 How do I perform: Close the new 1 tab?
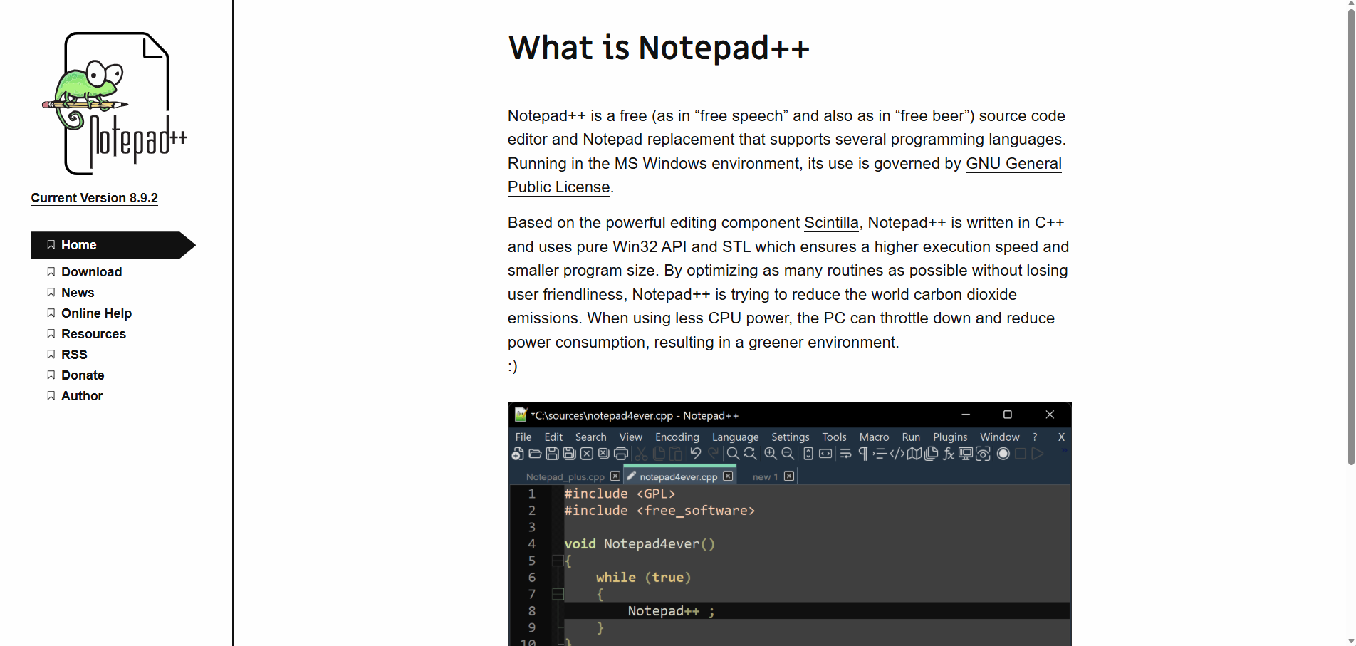tap(789, 476)
